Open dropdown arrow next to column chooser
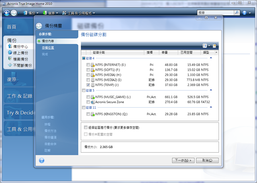The width and height of the screenshot is (257, 183). coord(209,46)
